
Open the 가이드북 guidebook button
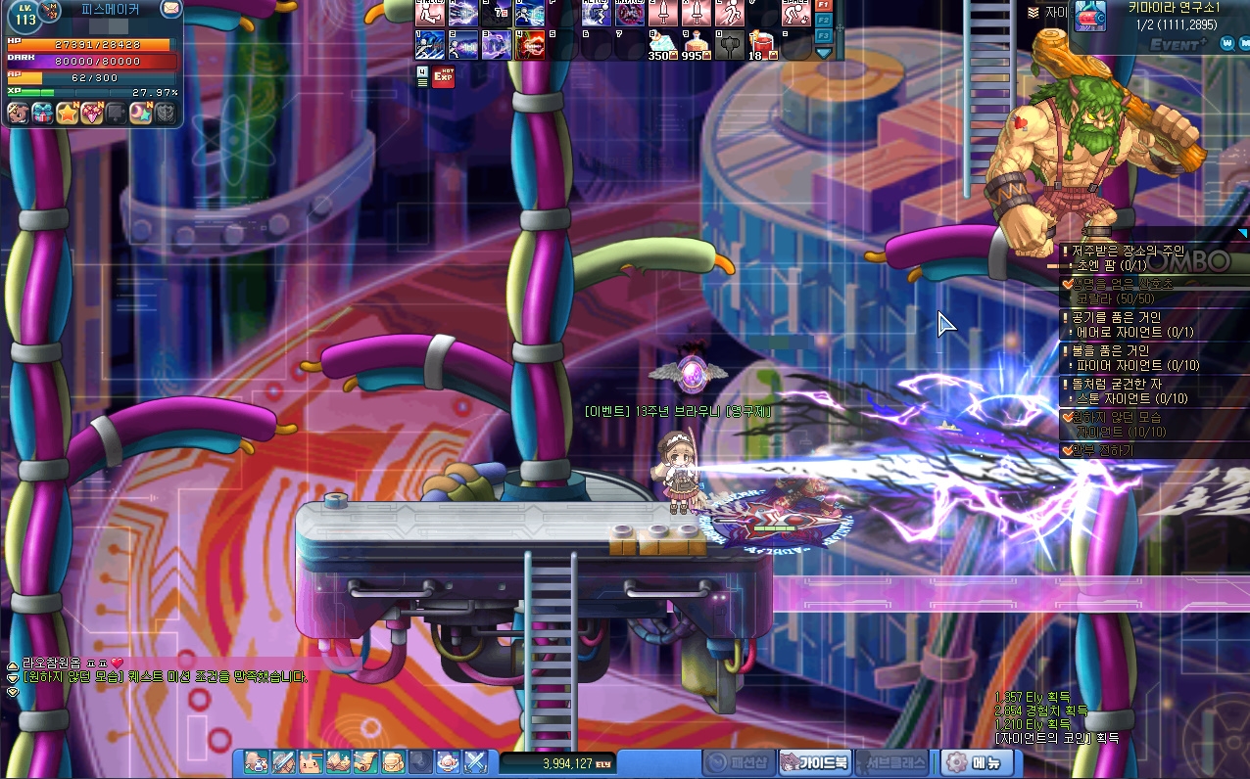[814, 762]
